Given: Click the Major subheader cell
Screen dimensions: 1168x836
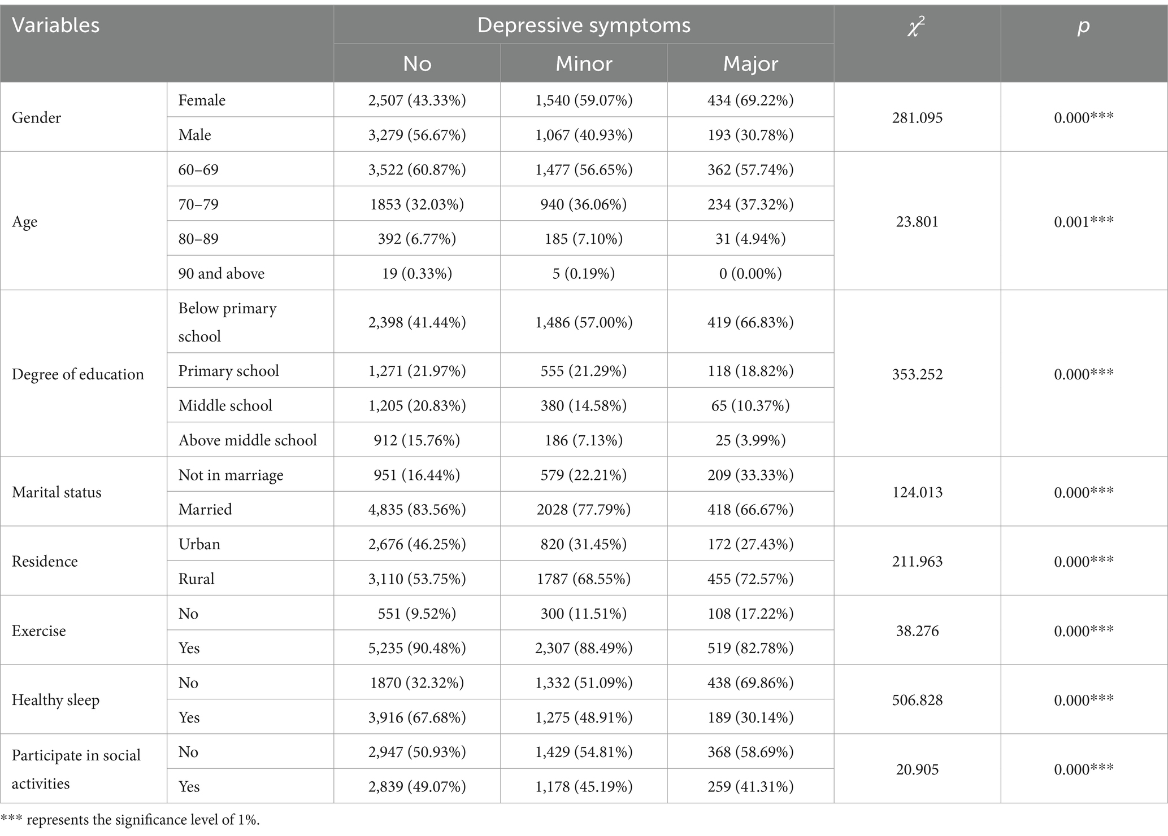Looking at the screenshot, I should click(x=750, y=63).
